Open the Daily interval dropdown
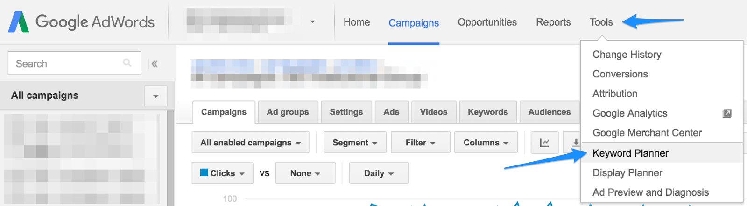 click(x=379, y=173)
